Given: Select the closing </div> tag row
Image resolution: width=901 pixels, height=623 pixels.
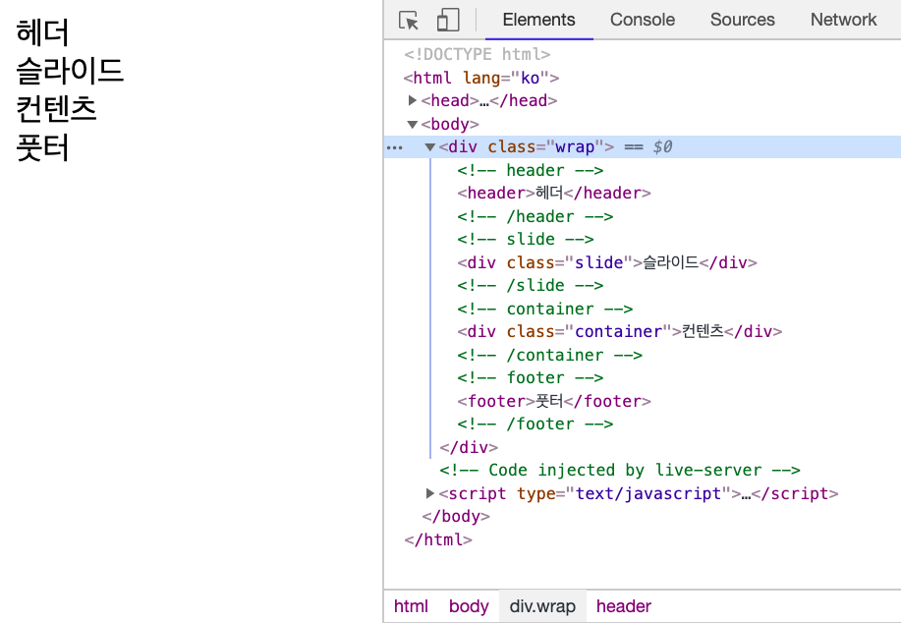Looking at the screenshot, I should click(x=469, y=447).
